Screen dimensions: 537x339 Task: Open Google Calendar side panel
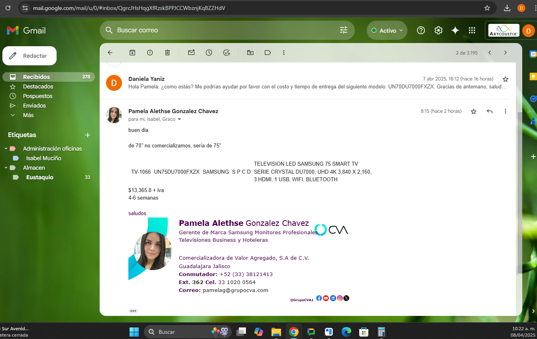(533, 54)
